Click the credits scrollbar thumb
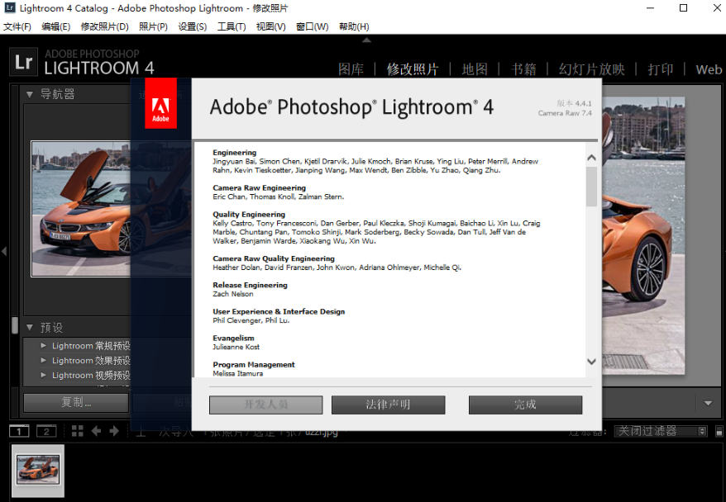726x502 pixels. tap(591, 187)
